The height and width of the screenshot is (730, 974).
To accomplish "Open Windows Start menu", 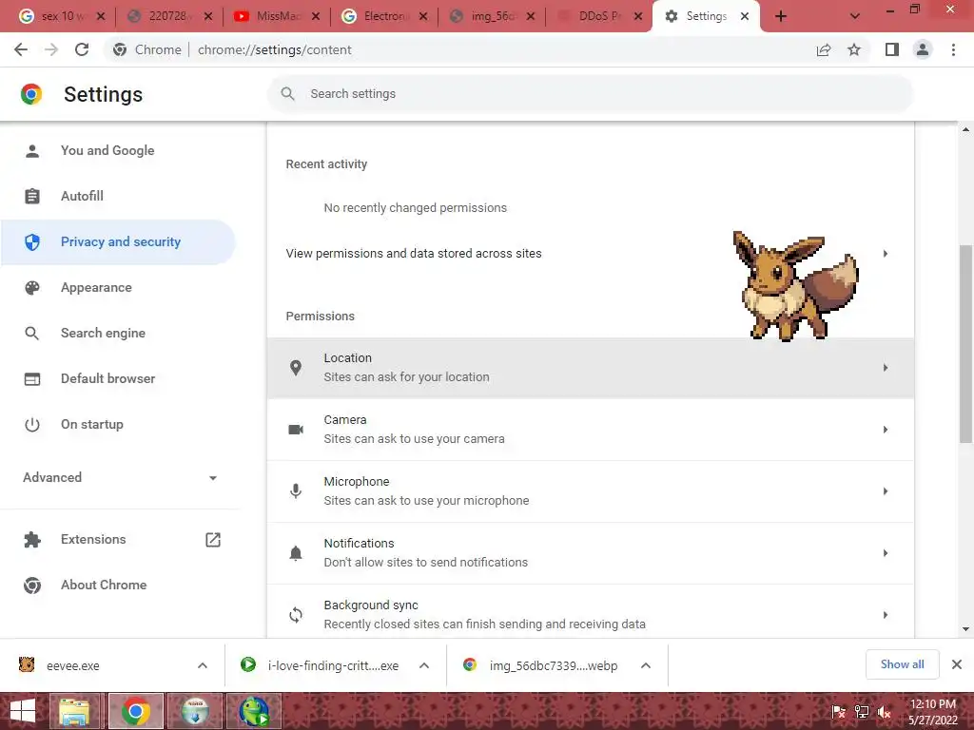I will coord(23,711).
